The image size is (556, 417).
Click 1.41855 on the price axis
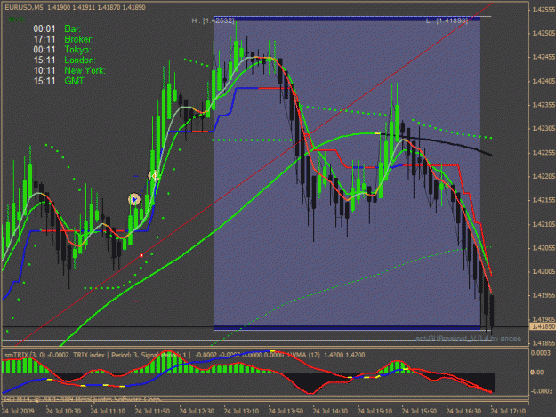pyautogui.click(x=544, y=343)
